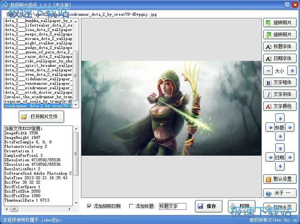Screen dimensions: 300x224
Task: Click 打开照片文件 open photo file button
Action: [41, 116]
